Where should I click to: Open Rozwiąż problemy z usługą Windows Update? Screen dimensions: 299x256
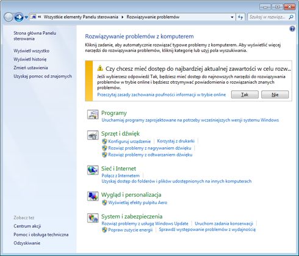(145, 224)
